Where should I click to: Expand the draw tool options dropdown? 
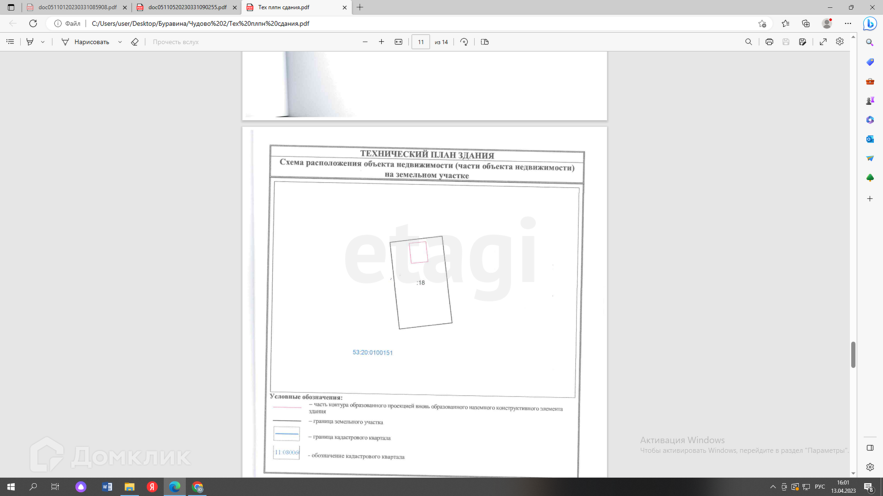point(120,42)
